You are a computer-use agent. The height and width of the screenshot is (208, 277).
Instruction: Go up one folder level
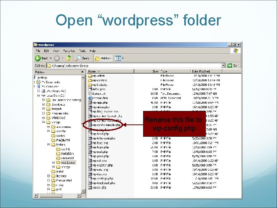pyautogui.click(x=69, y=58)
